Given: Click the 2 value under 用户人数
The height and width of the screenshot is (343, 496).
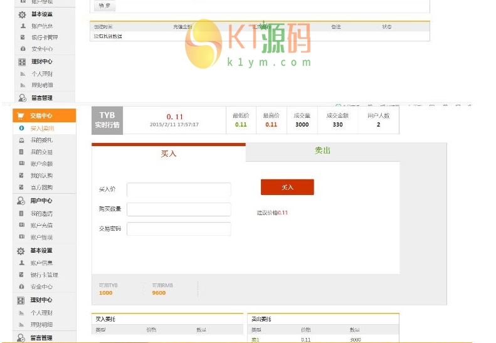Looking at the screenshot, I should (x=378, y=125).
